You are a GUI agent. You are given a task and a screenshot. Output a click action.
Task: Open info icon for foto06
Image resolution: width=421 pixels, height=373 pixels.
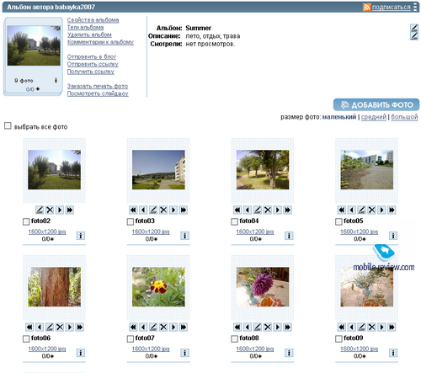[x=81, y=353]
